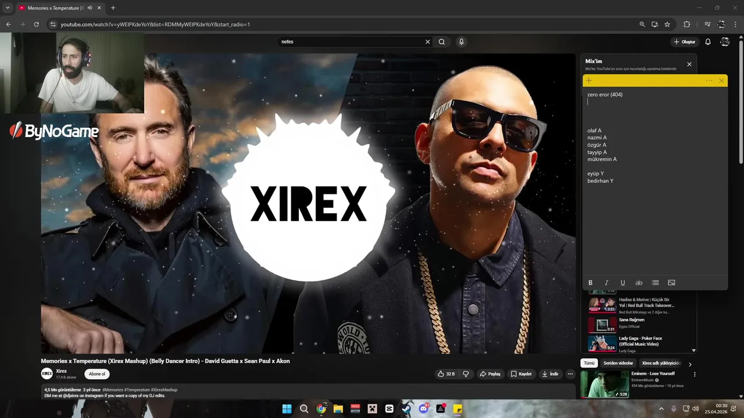Image resolution: width=744 pixels, height=418 pixels.
Task: Reload the page in the browser
Action: point(36,24)
